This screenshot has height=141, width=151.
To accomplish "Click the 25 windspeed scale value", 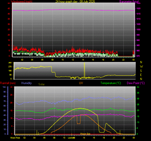I will click(9, 29).
